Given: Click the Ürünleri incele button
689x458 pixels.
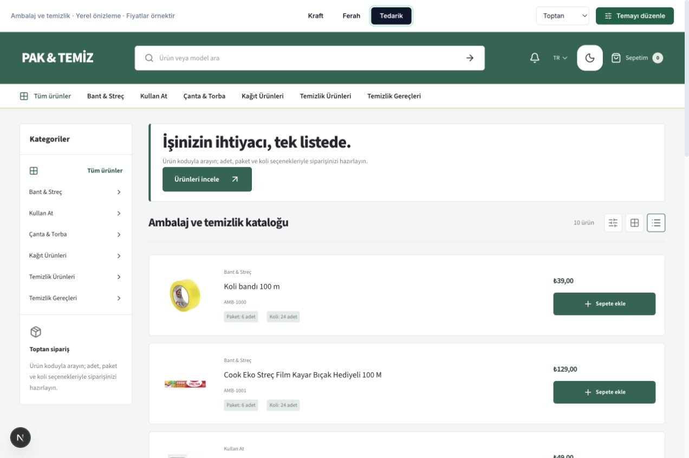Looking at the screenshot, I should (x=207, y=179).
